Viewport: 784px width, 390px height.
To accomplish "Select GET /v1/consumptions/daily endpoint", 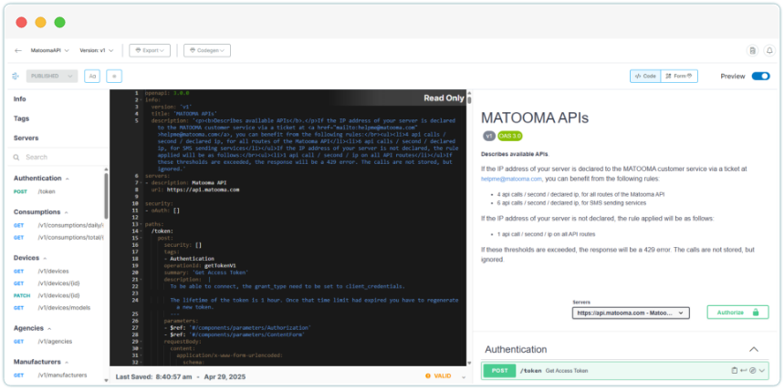I will click(x=58, y=225).
